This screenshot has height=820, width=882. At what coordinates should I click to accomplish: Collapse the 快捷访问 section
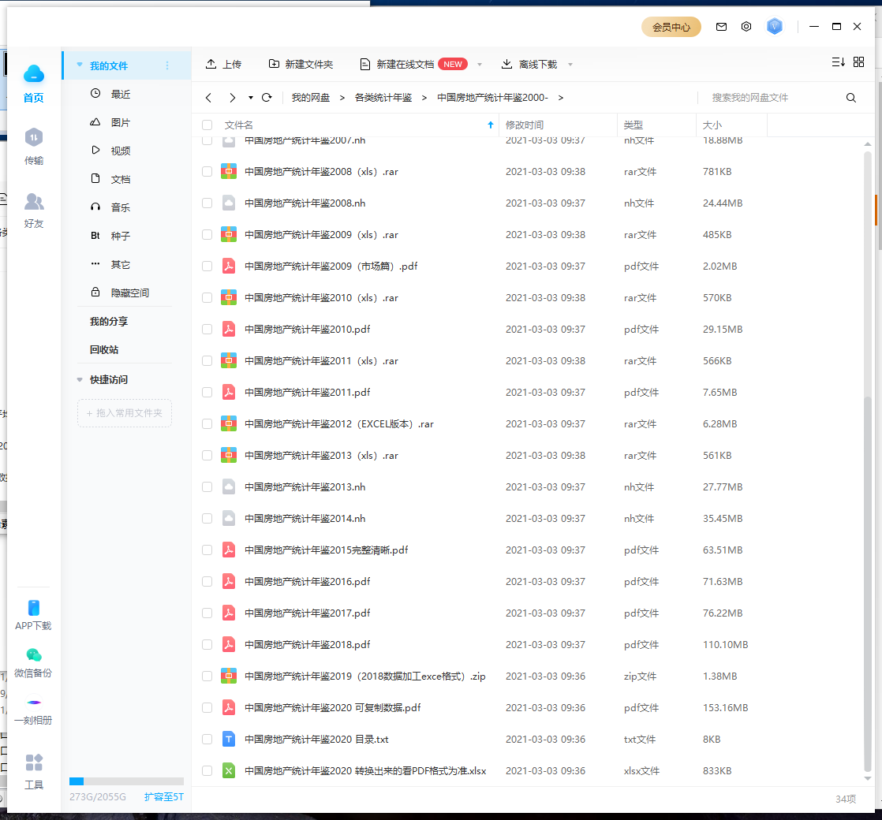point(80,380)
